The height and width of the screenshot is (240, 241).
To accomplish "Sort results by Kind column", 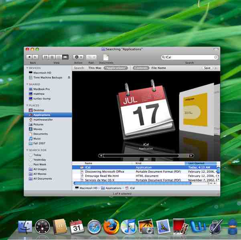I will [158, 163].
